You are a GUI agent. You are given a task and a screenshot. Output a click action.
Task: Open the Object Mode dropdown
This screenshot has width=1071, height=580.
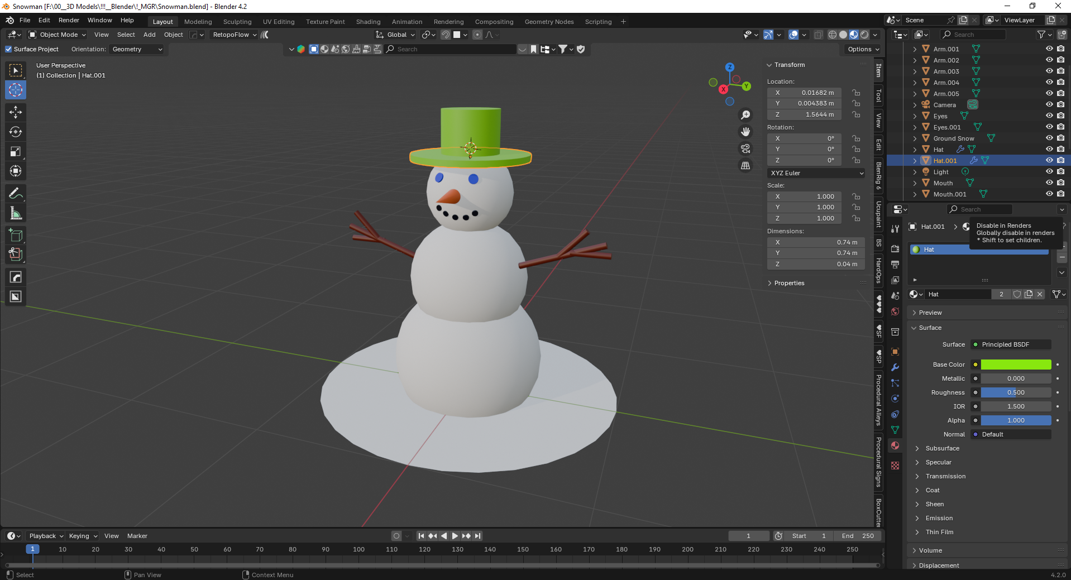[x=57, y=35]
